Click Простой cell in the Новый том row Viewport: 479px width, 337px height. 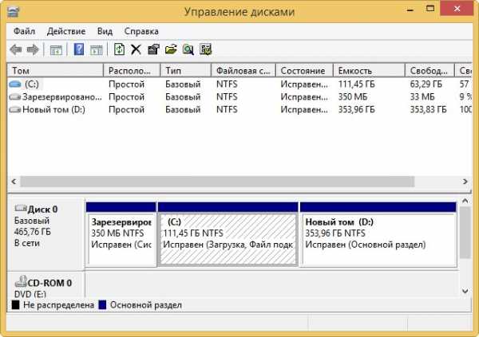coord(126,110)
